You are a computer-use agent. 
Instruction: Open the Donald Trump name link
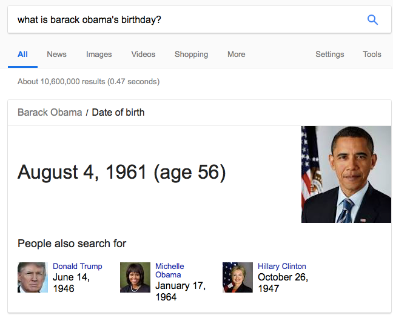coord(78,266)
